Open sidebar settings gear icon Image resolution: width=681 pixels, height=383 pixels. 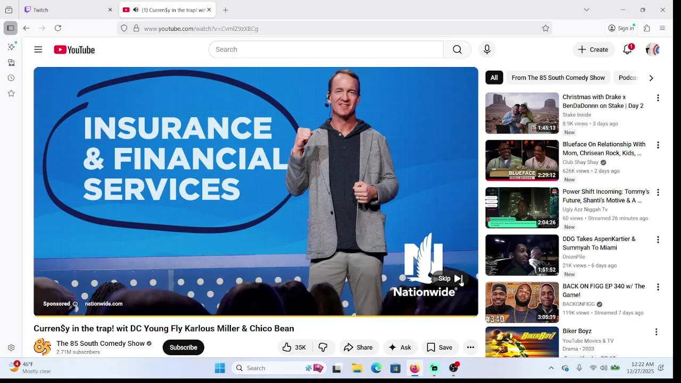[11, 348]
